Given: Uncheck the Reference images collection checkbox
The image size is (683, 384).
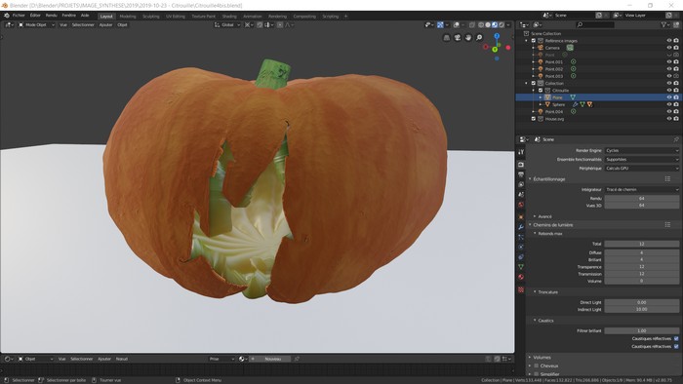Looking at the screenshot, I should coord(533,40).
